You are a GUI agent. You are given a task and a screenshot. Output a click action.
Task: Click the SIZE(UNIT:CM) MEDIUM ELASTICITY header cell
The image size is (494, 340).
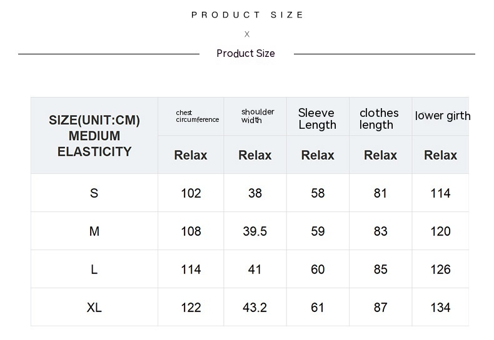point(94,136)
